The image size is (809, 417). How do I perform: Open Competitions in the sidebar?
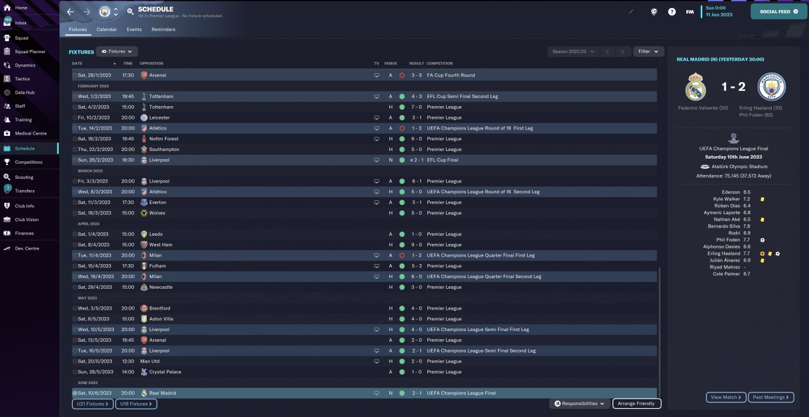(x=28, y=162)
